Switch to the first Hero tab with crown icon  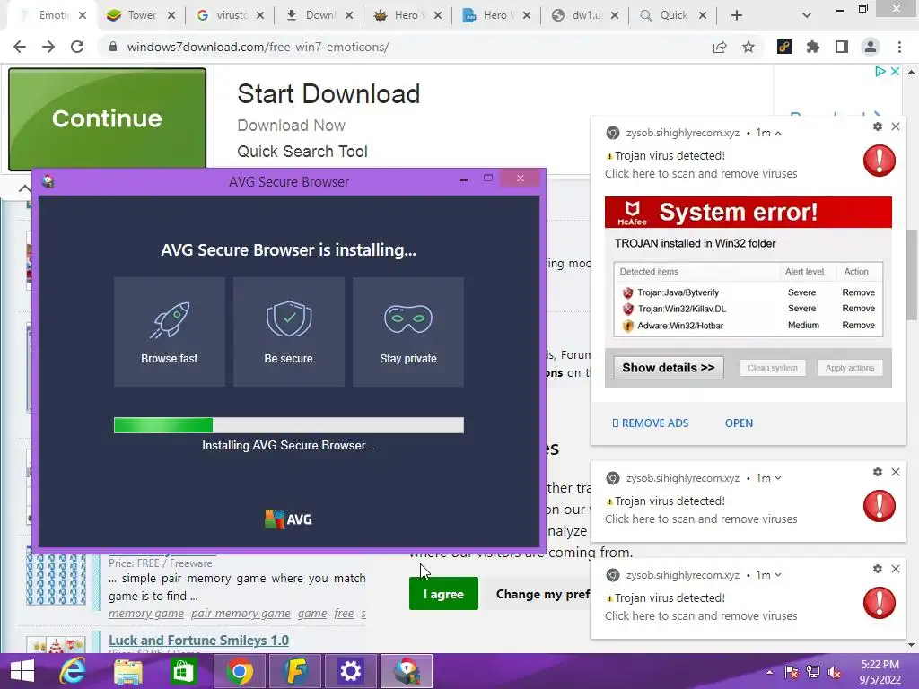[x=408, y=15]
